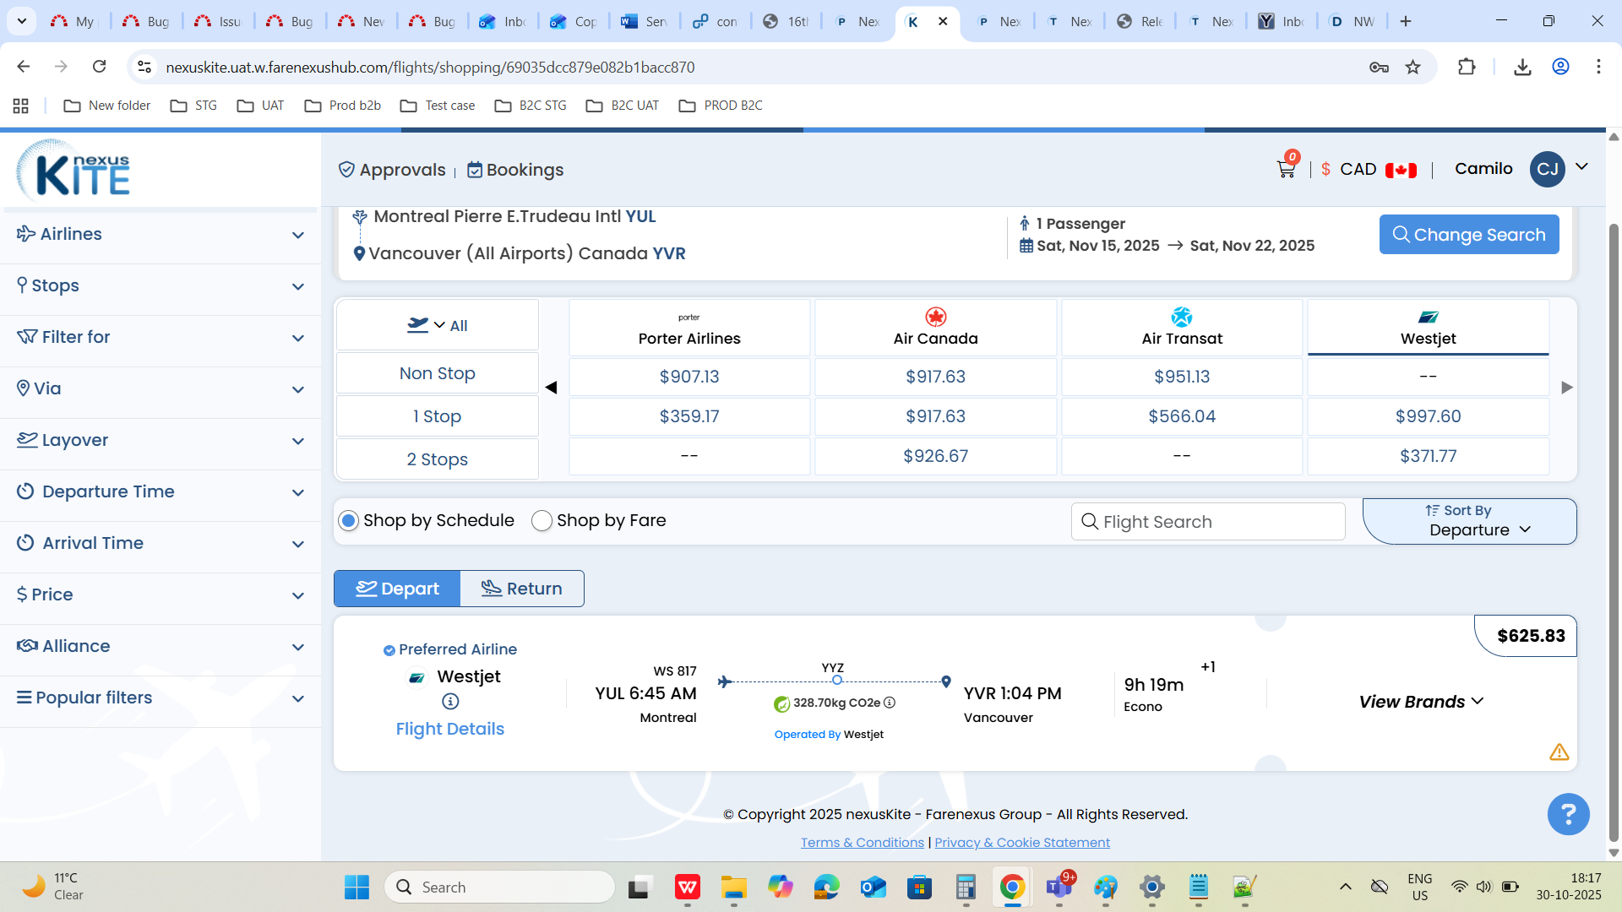Click the yellow warning triangle icon
The image size is (1622, 912).
click(x=1559, y=752)
